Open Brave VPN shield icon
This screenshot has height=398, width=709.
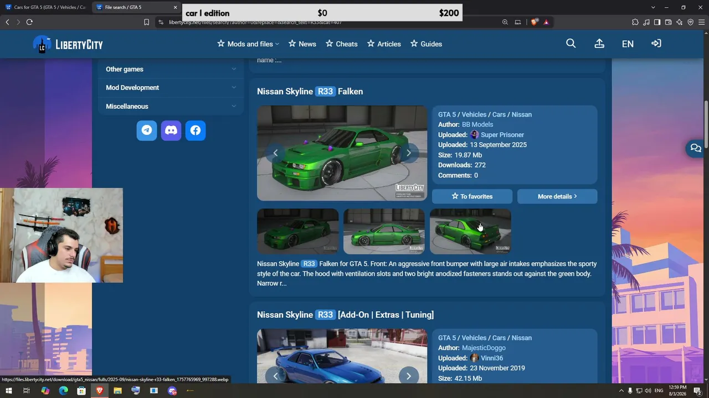[x=691, y=22]
